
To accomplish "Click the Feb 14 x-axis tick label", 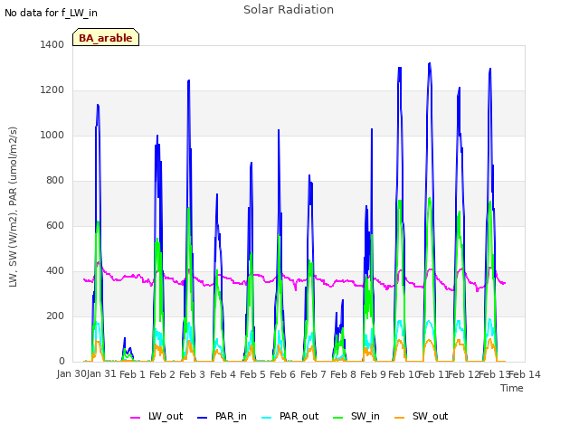I will tap(525, 374).
